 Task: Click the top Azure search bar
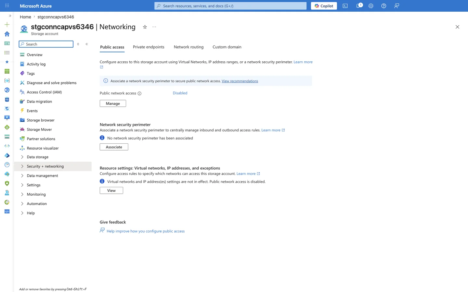tap(230, 6)
